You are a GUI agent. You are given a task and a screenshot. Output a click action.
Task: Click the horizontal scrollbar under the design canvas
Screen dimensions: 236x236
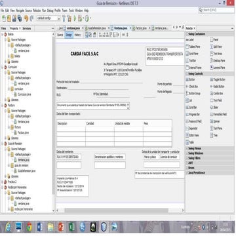[116, 210]
